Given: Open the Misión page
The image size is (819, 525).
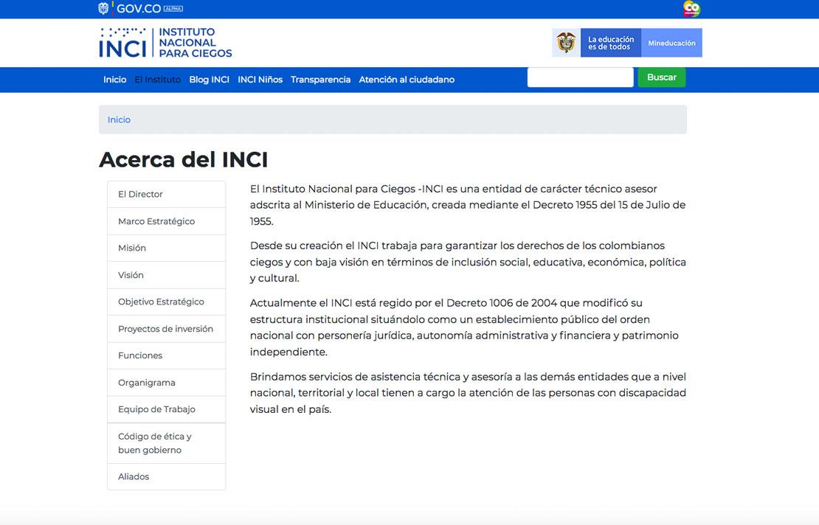Looking at the screenshot, I should coord(132,248).
